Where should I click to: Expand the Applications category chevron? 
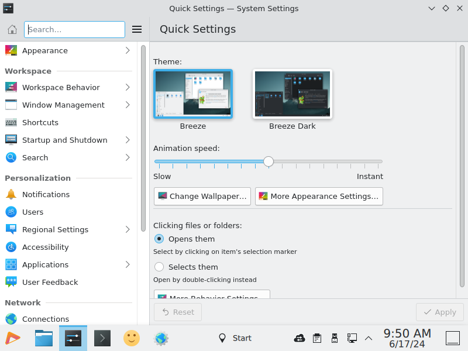(128, 265)
